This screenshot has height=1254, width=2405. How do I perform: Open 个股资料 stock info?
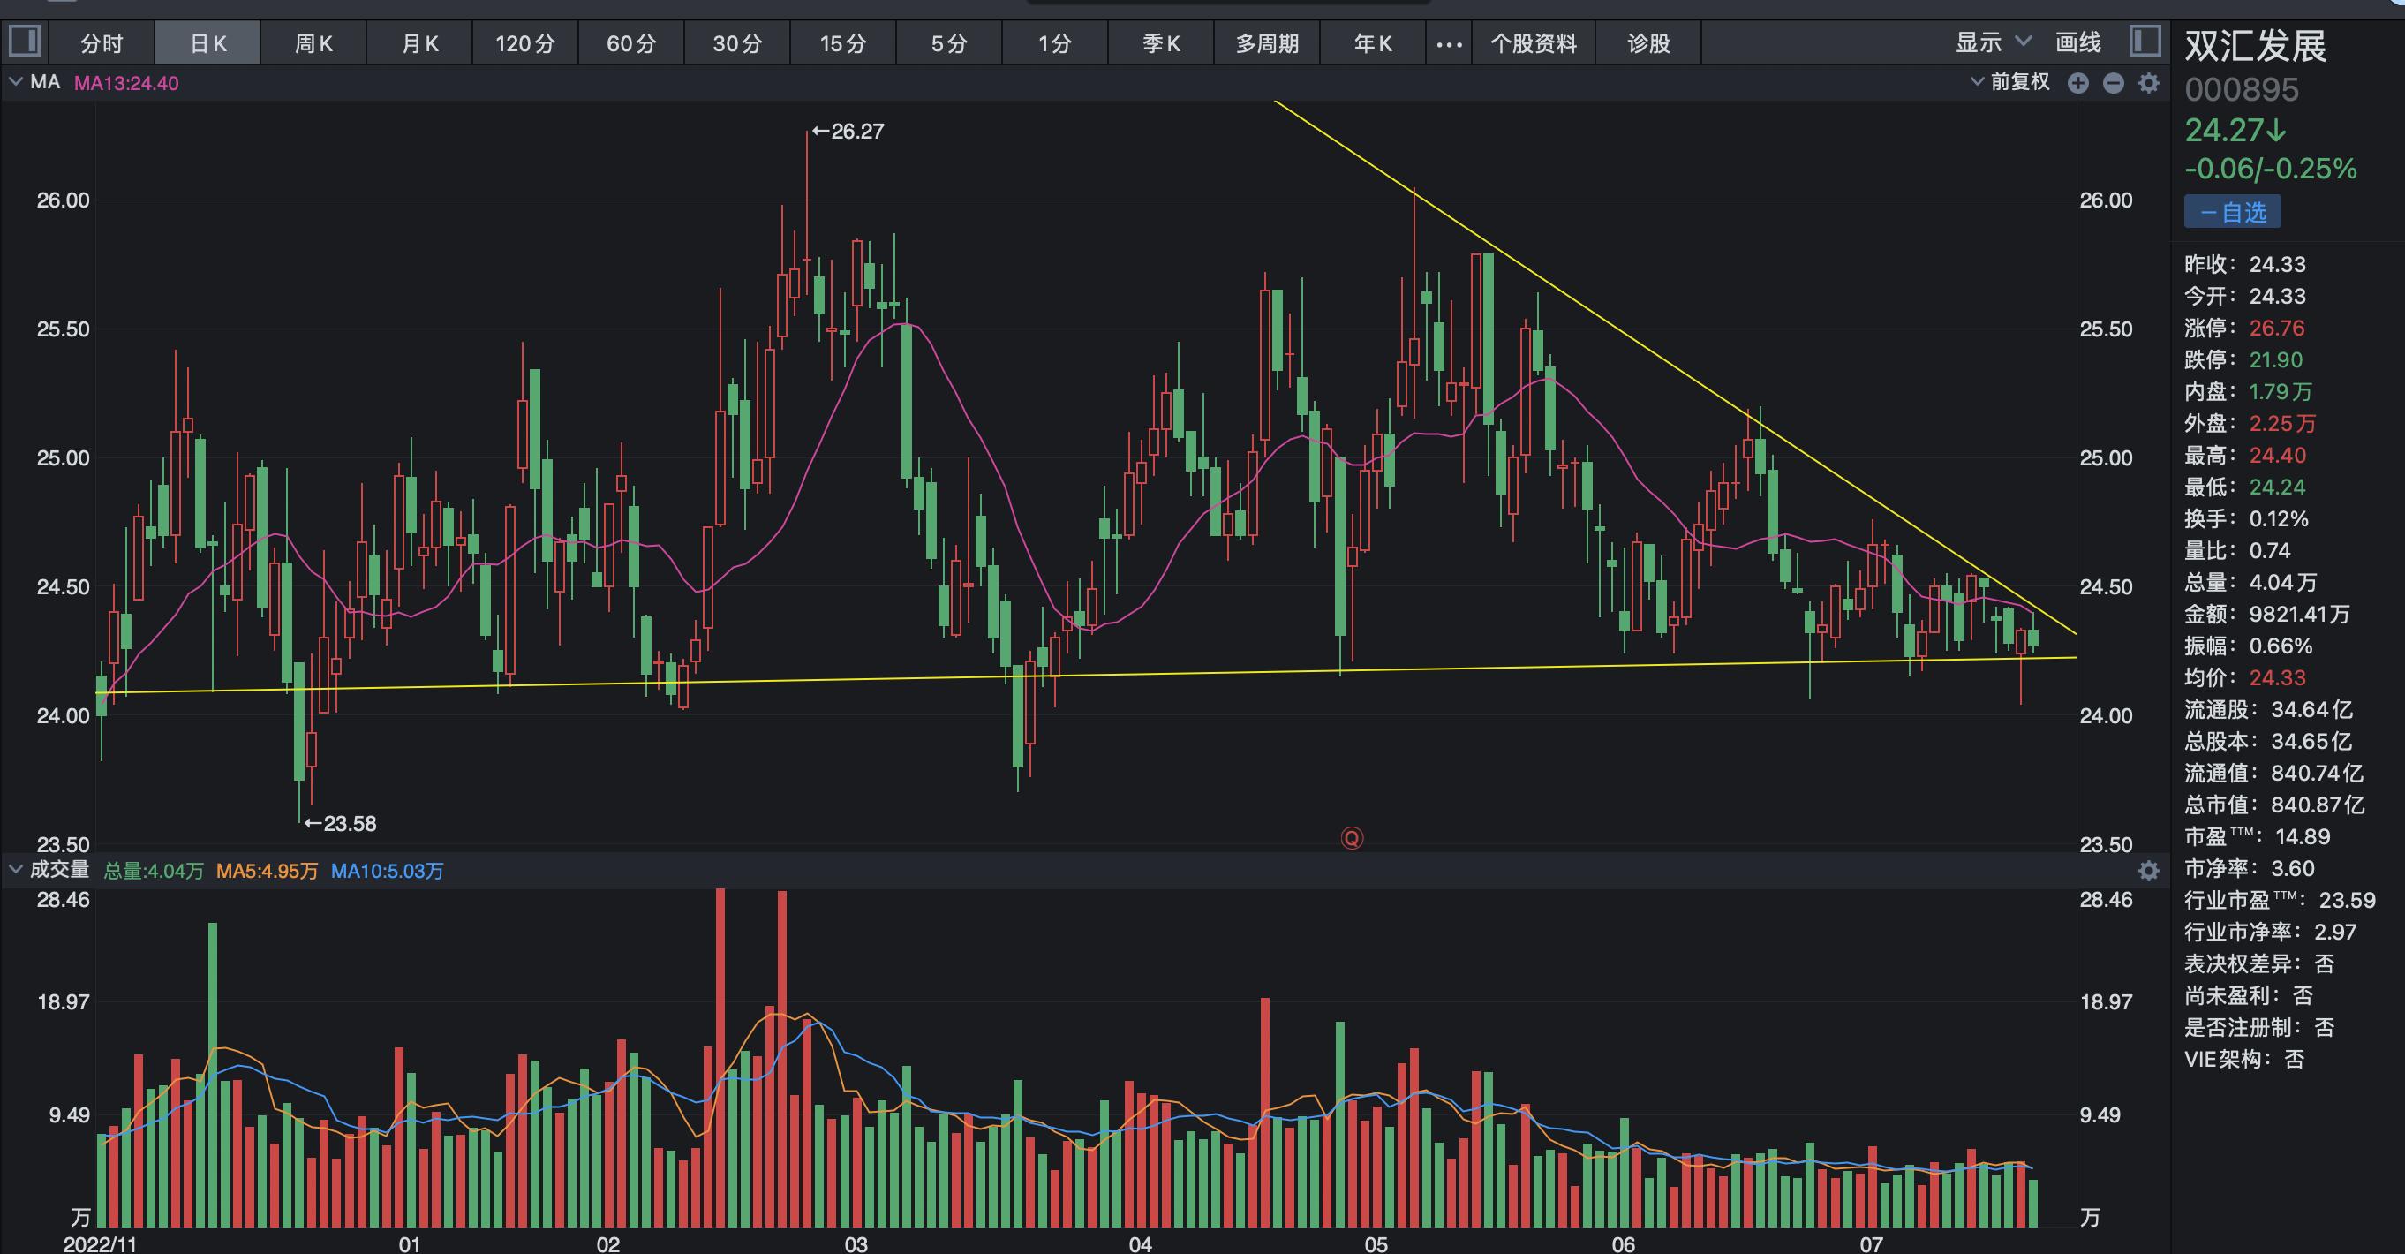point(1534,44)
